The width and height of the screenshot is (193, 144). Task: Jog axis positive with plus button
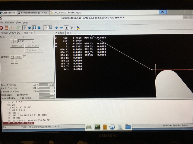tap(15, 41)
